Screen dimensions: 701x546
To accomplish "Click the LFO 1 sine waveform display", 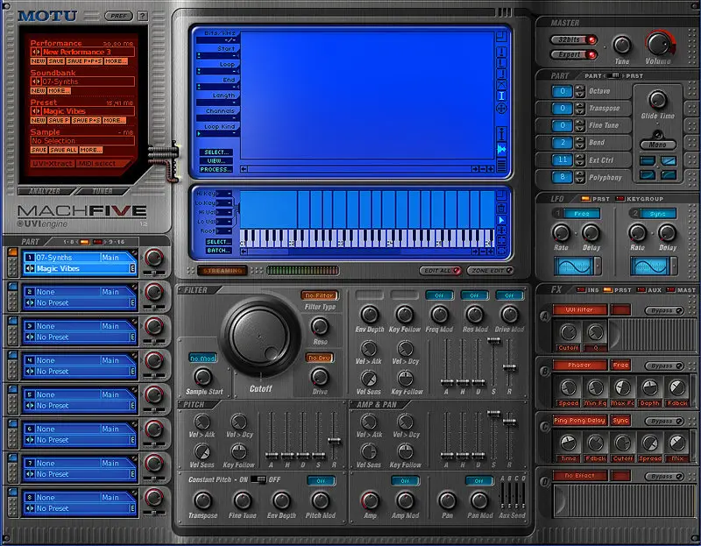I will [574, 266].
